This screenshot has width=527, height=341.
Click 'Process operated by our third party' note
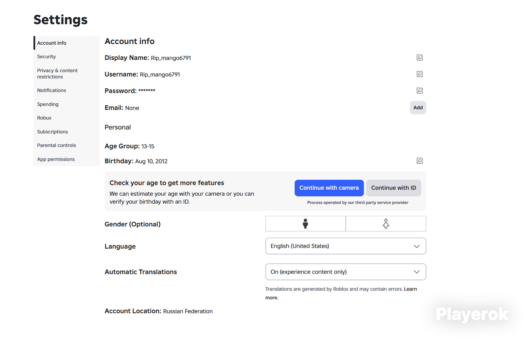point(358,203)
